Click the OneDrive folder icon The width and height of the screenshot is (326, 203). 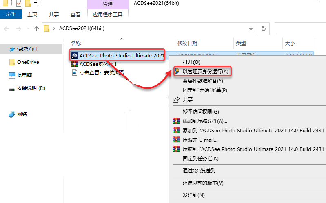point(12,62)
